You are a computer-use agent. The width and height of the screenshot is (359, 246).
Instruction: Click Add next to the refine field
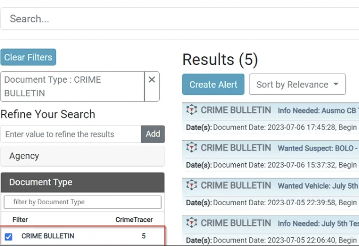click(x=152, y=134)
